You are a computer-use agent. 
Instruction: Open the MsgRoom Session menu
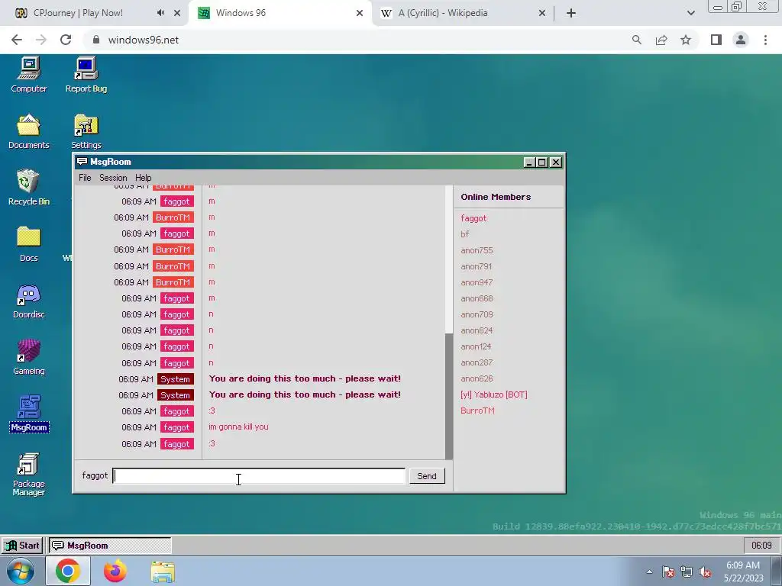113,178
